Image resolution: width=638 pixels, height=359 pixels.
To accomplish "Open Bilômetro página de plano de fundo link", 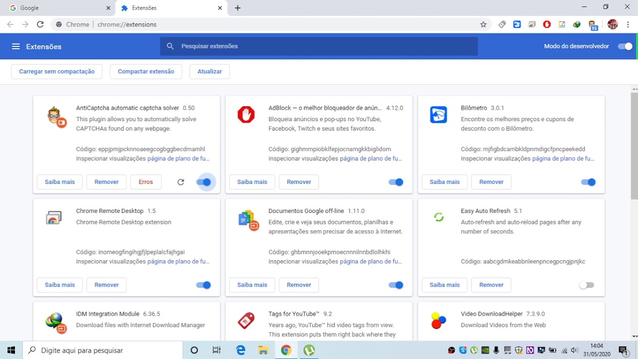I will 563,159.
